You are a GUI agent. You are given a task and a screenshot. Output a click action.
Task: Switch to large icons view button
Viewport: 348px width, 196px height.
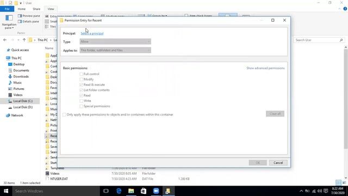tap(344, 183)
